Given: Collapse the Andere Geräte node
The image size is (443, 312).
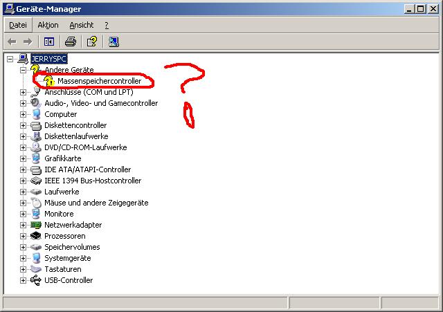Looking at the screenshot, I should coord(23,70).
